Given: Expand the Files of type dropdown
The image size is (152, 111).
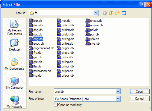Looking at the screenshot, I should coord(118,99).
